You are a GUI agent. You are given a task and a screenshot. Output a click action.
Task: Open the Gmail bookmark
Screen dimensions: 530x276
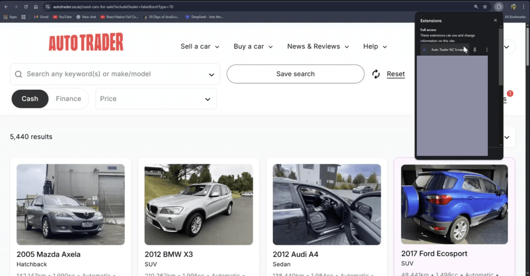pos(41,17)
